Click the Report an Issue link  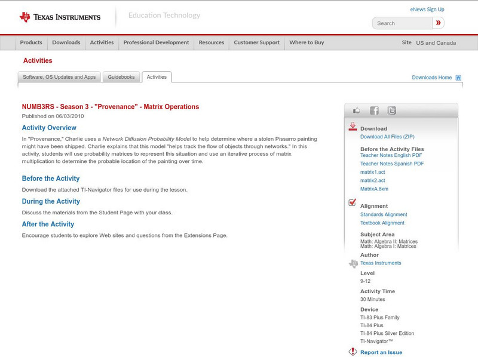pyautogui.click(x=381, y=352)
